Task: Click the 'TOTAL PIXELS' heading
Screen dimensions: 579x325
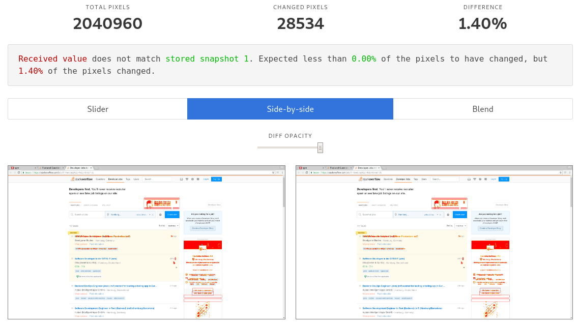Action: 107,7
